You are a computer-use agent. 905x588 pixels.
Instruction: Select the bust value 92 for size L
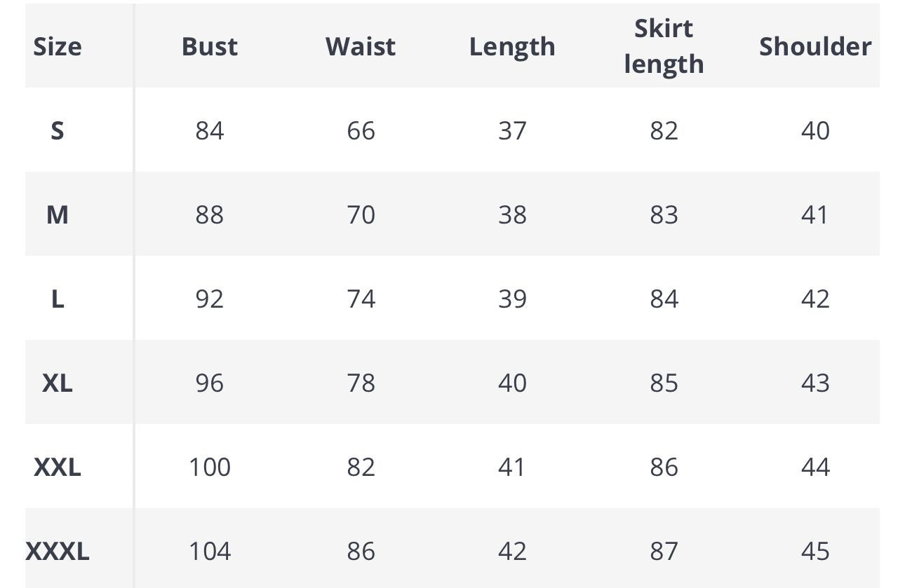[x=209, y=299]
